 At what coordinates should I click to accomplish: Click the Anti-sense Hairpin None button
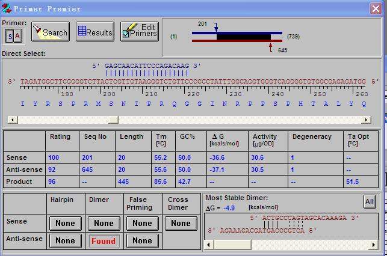point(66,241)
